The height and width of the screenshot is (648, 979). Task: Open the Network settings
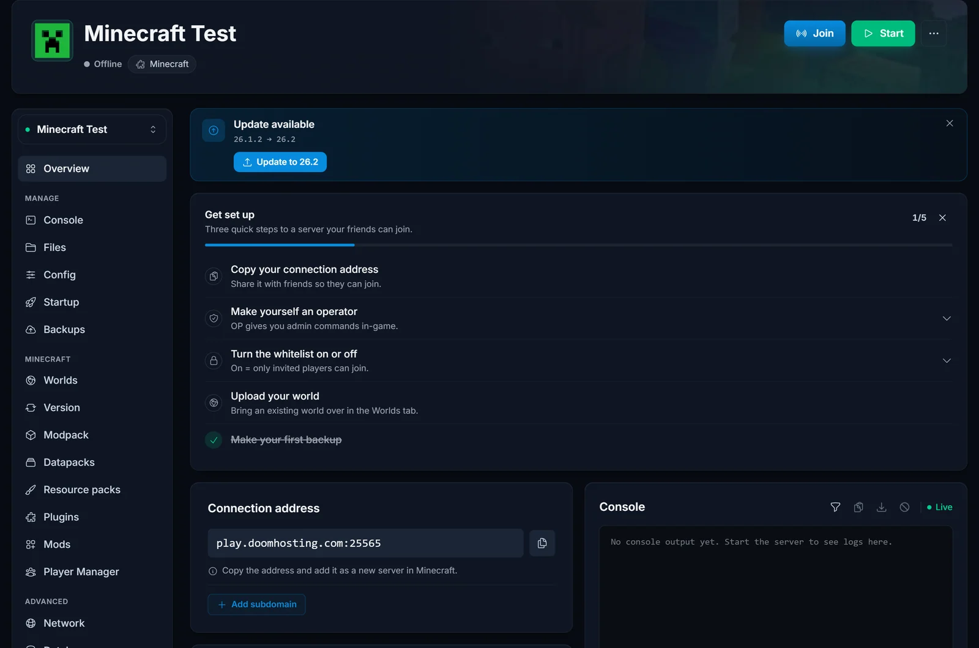pyautogui.click(x=92, y=624)
